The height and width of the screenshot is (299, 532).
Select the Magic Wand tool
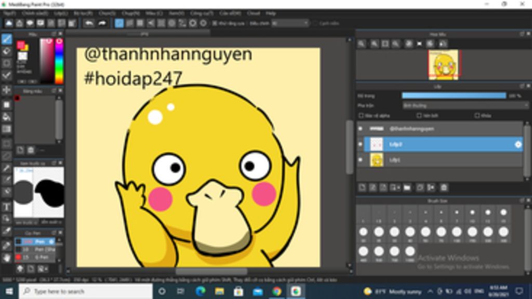click(6, 168)
